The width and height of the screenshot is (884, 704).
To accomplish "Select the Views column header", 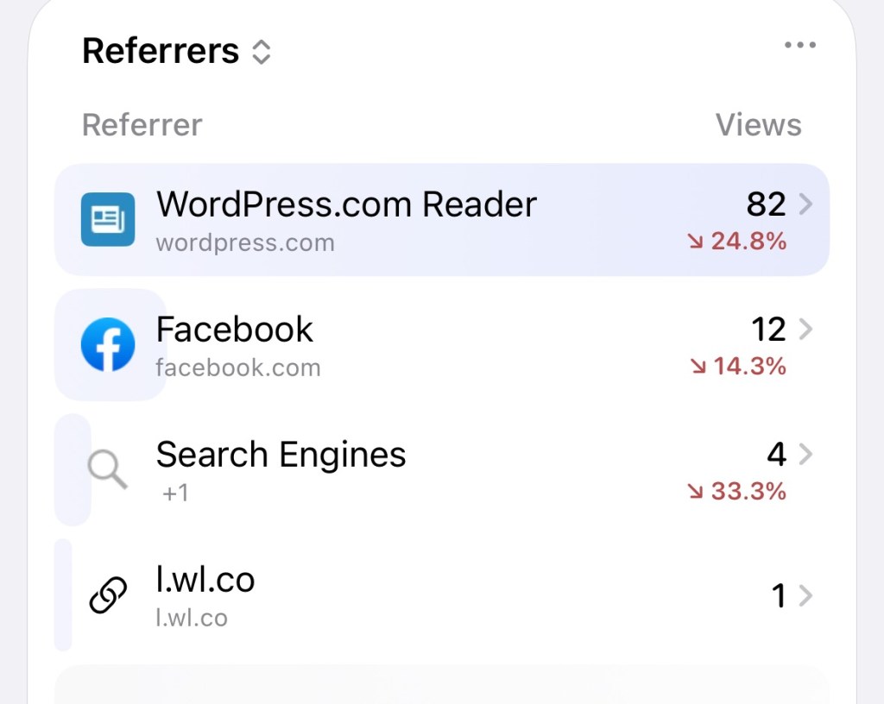I will pyautogui.click(x=758, y=125).
